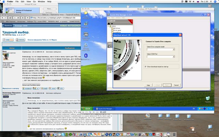Increase text size with large A button

point(18,18)
